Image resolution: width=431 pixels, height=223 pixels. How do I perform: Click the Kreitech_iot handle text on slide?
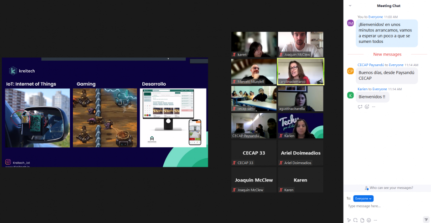pos(21,163)
